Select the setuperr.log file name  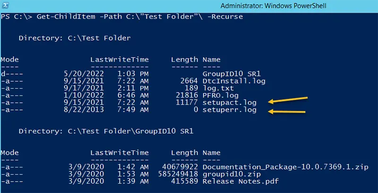point(230,110)
